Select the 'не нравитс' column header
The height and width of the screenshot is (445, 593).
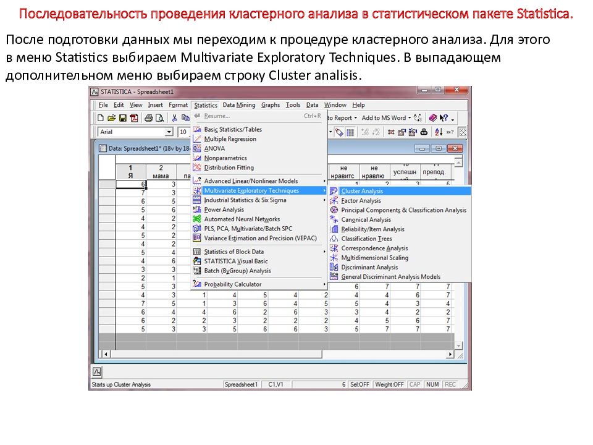[343, 172]
